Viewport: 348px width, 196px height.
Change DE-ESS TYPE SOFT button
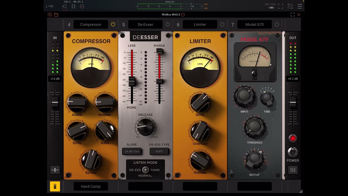[x=159, y=151]
